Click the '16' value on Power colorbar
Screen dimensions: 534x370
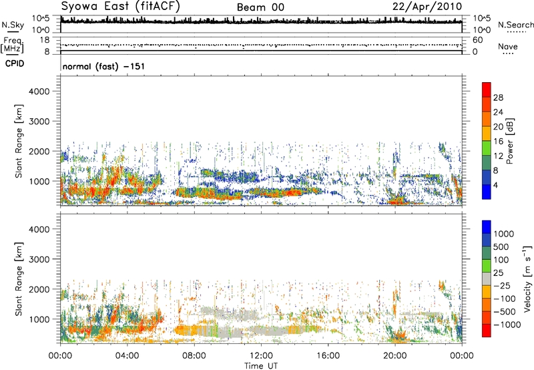[x=498, y=142]
